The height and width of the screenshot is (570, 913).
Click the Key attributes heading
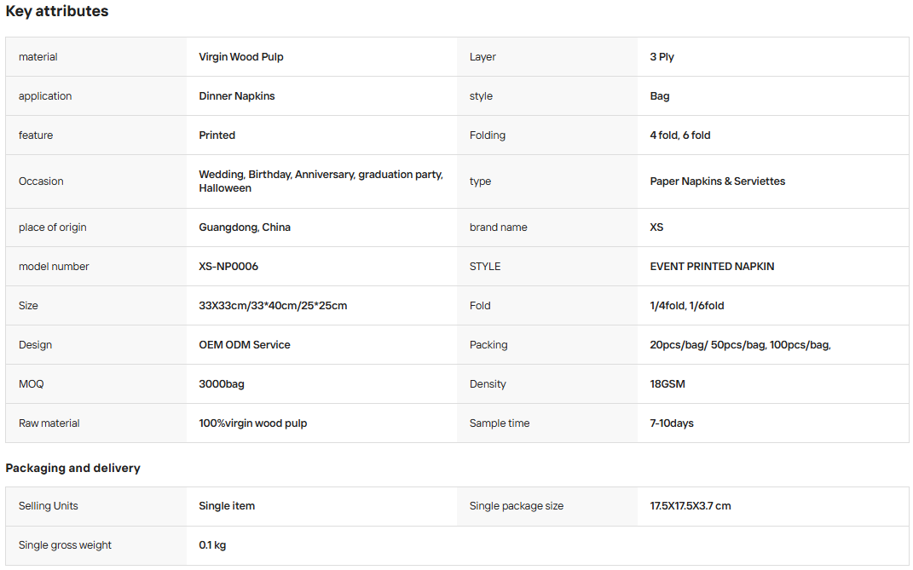tap(57, 11)
